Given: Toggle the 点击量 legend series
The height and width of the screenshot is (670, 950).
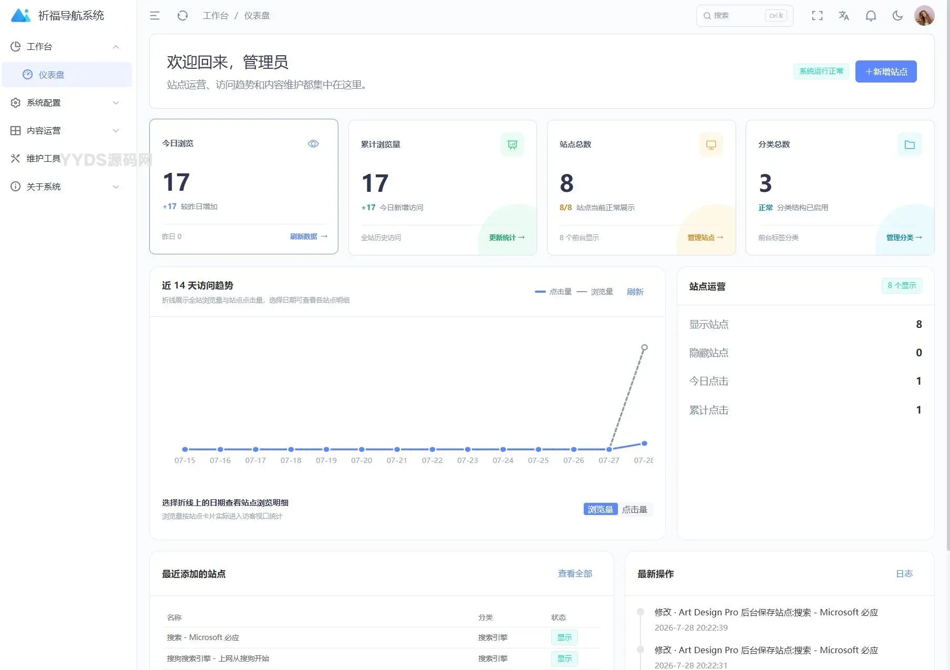Looking at the screenshot, I should pyautogui.click(x=553, y=292).
